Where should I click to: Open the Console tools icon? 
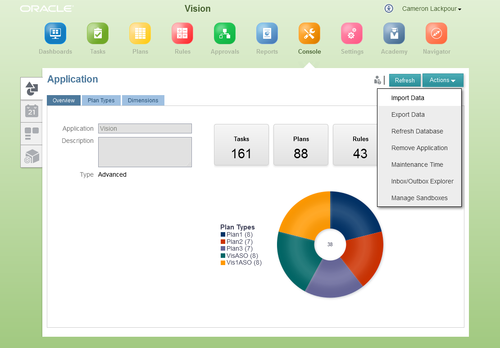(309, 33)
